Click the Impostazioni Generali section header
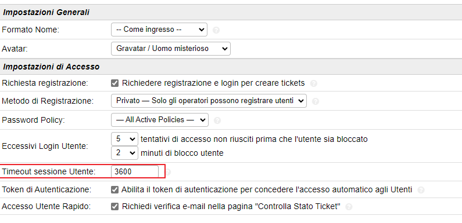This screenshot has height=223, width=462. (46, 12)
